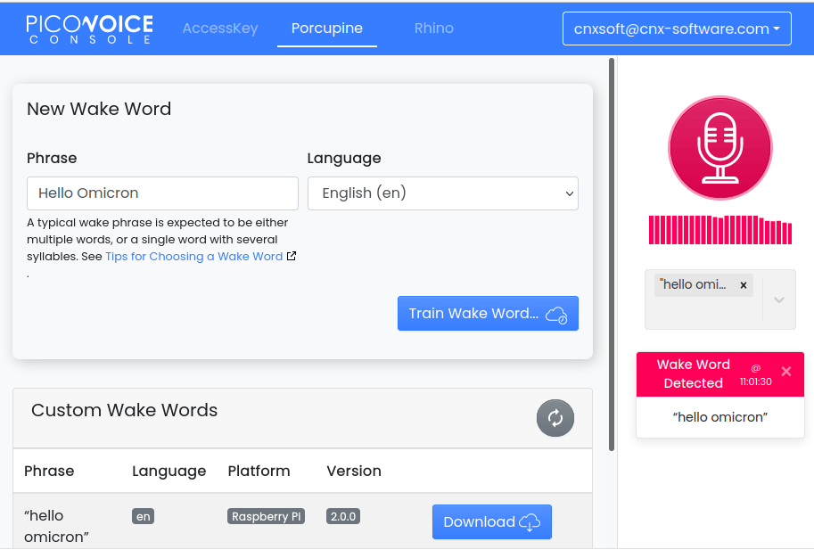The height and width of the screenshot is (558, 814).
Task: Open Tips for Choosing a Wake Word
Action: click(193, 255)
